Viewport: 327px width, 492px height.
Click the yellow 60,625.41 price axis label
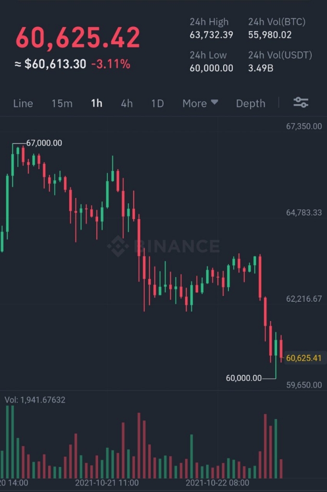(x=303, y=358)
